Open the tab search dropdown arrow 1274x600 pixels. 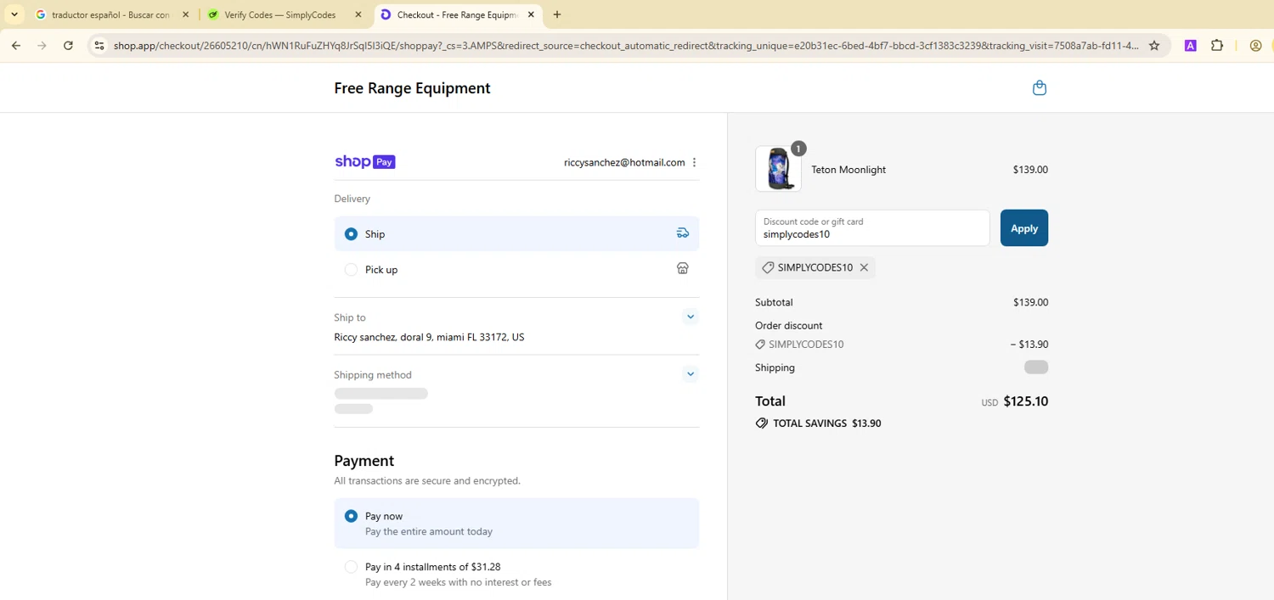click(14, 14)
